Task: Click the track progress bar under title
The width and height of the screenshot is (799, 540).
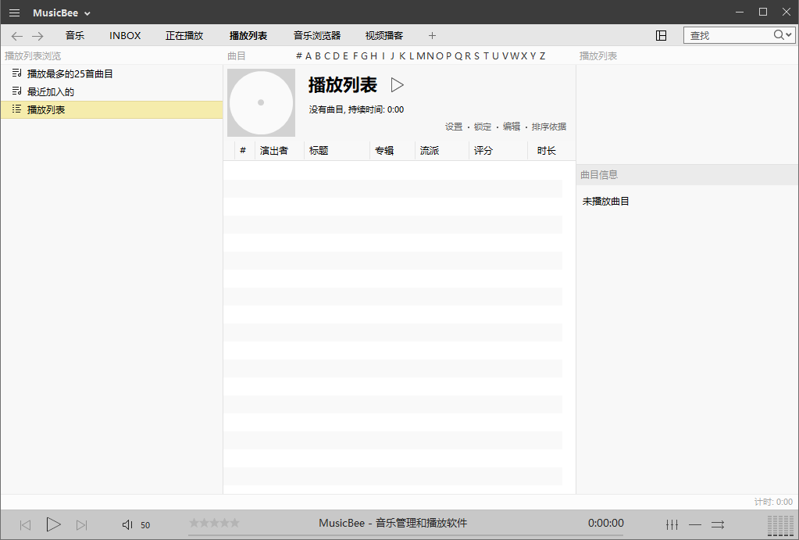Action: pos(405,535)
